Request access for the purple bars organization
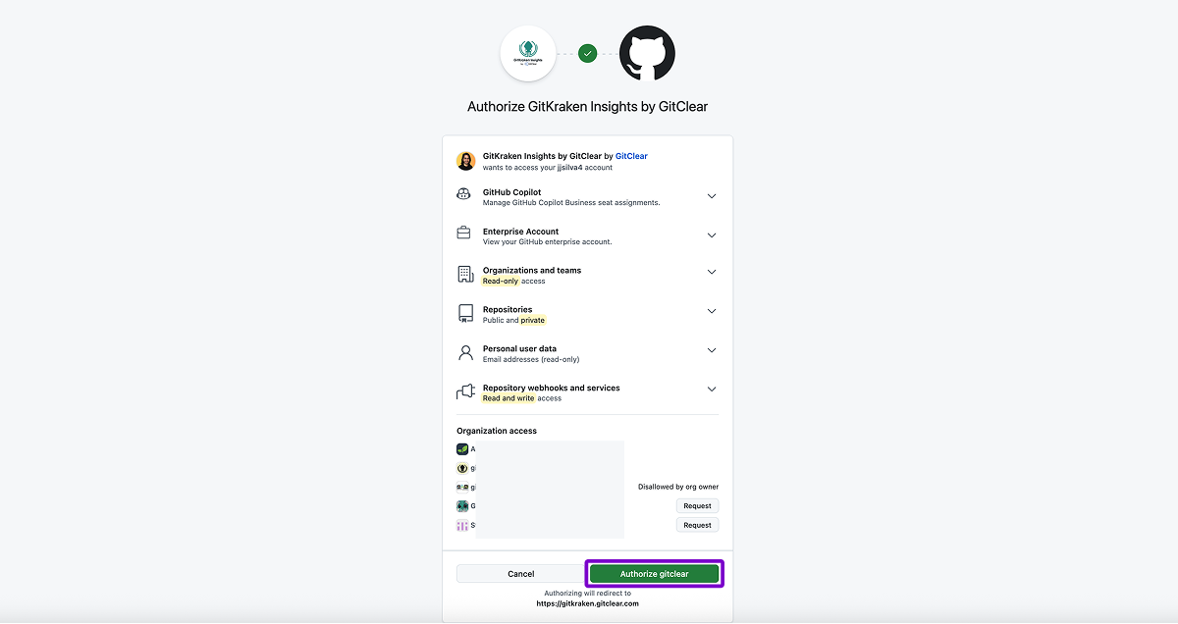This screenshot has height=624, width=1178. point(697,525)
